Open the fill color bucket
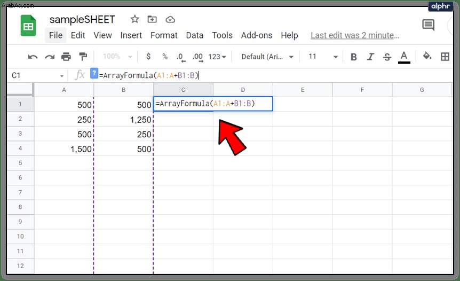 click(427, 56)
